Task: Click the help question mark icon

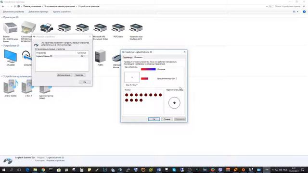Action: pos(304,12)
